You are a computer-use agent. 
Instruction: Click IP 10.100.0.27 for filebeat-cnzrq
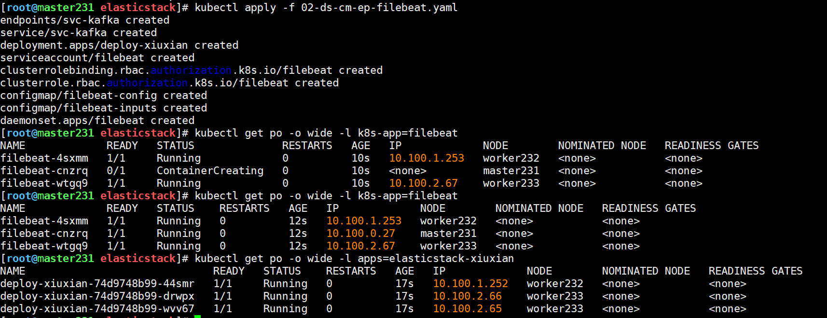[x=360, y=234]
